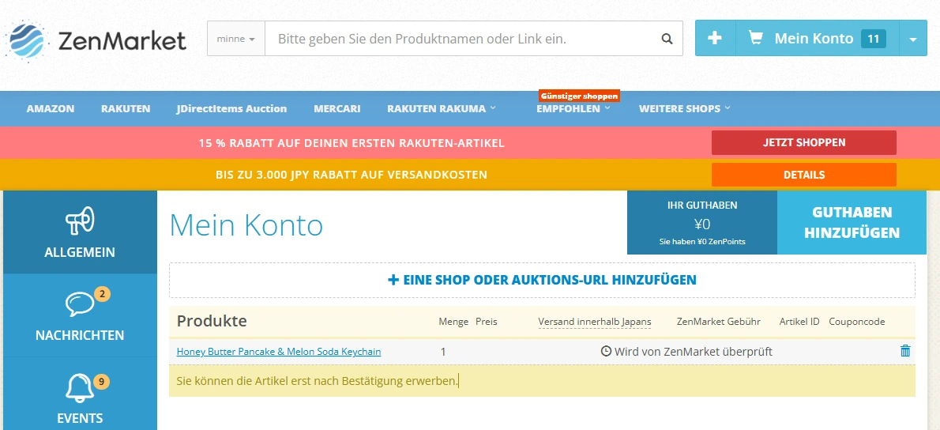
Task: Click the magnifier search icon
Action: click(x=667, y=39)
